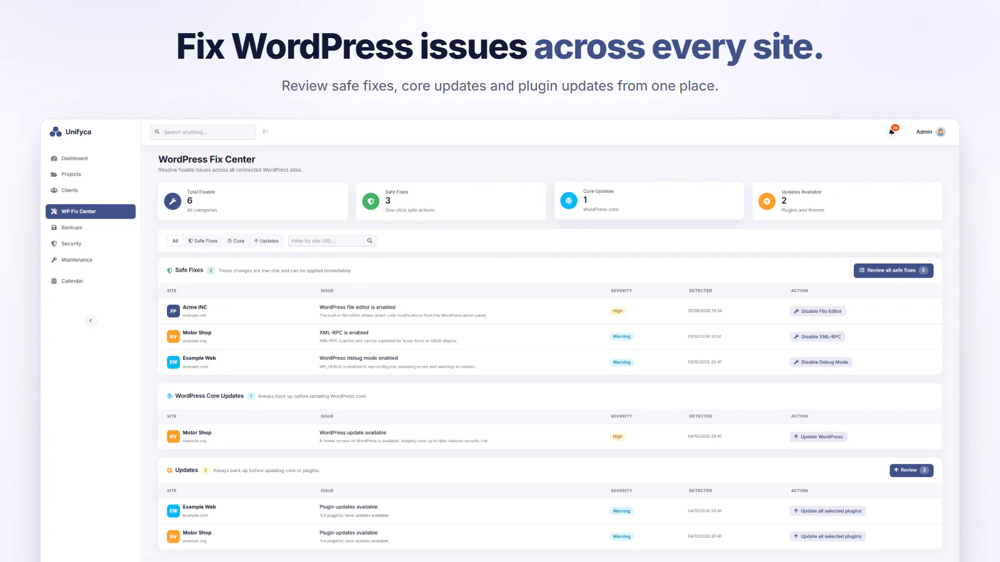Viewport: 1000px width, 562px height.
Task: Focus the Search anything box
Action: 203,132
